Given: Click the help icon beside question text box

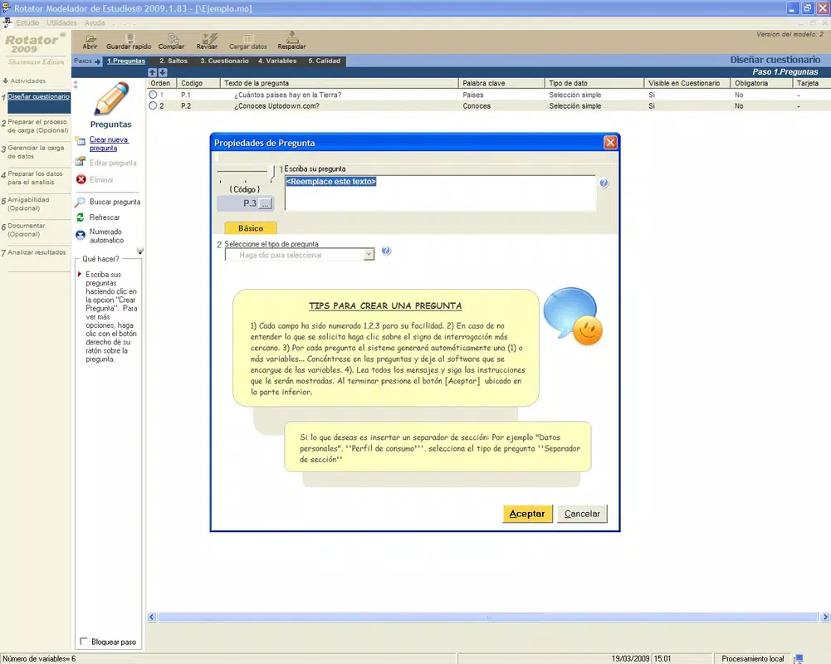Looking at the screenshot, I should point(604,183).
